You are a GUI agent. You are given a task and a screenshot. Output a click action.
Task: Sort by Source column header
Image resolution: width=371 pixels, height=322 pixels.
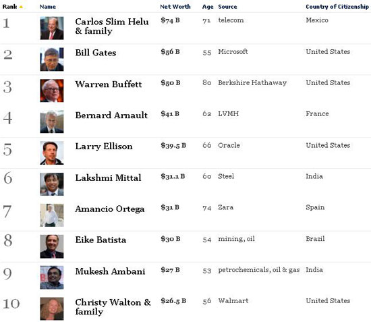coord(227,7)
